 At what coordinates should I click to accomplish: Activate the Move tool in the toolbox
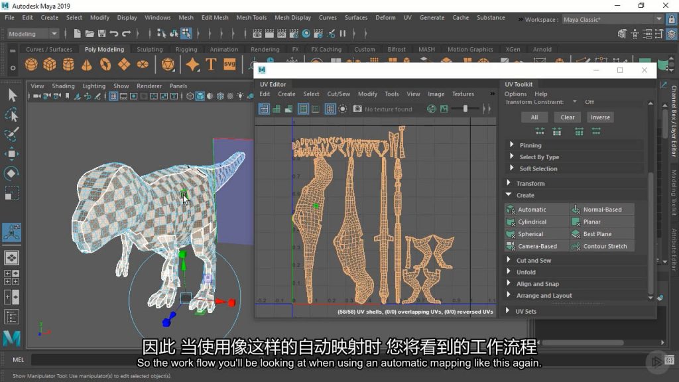12,154
